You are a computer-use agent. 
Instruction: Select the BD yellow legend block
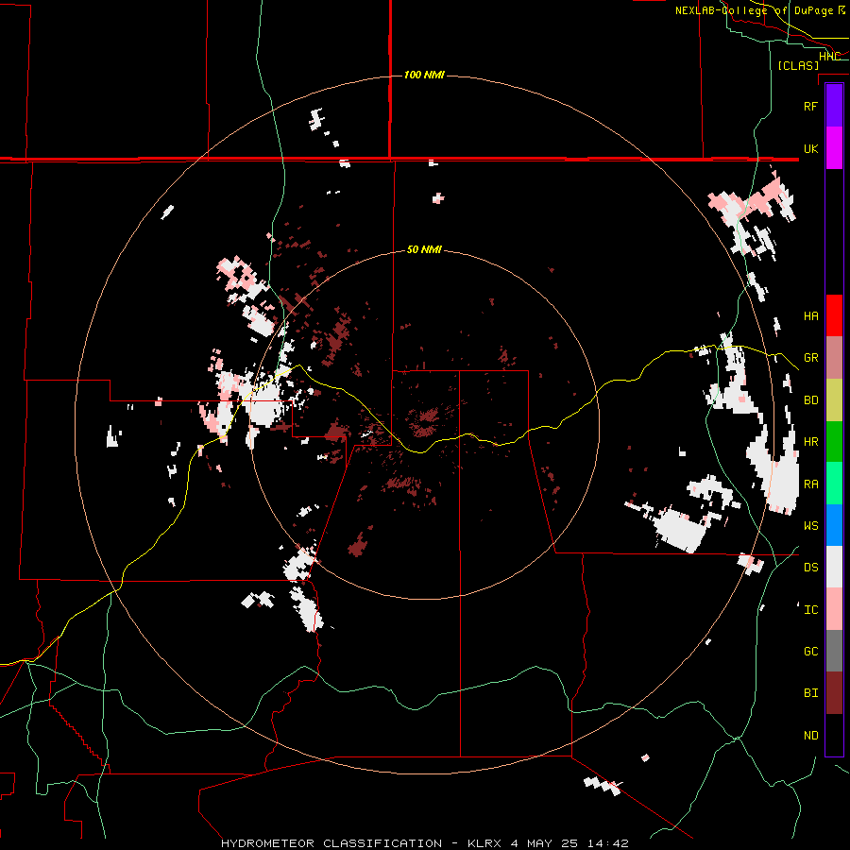(834, 400)
